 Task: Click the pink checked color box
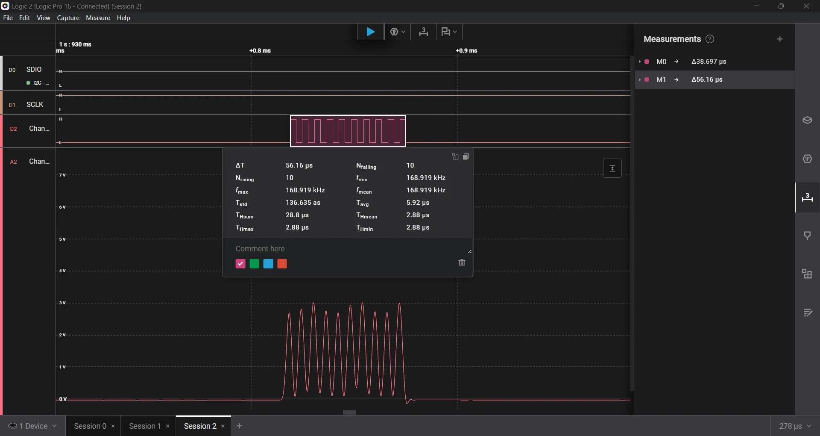point(240,264)
